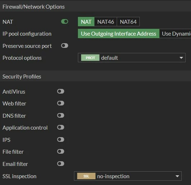Choose the NAT64 option
This screenshot has width=191, height=185.
click(x=128, y=22)
